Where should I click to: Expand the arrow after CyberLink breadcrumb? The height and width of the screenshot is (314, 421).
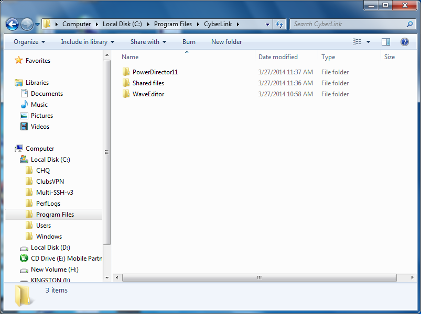238,25
